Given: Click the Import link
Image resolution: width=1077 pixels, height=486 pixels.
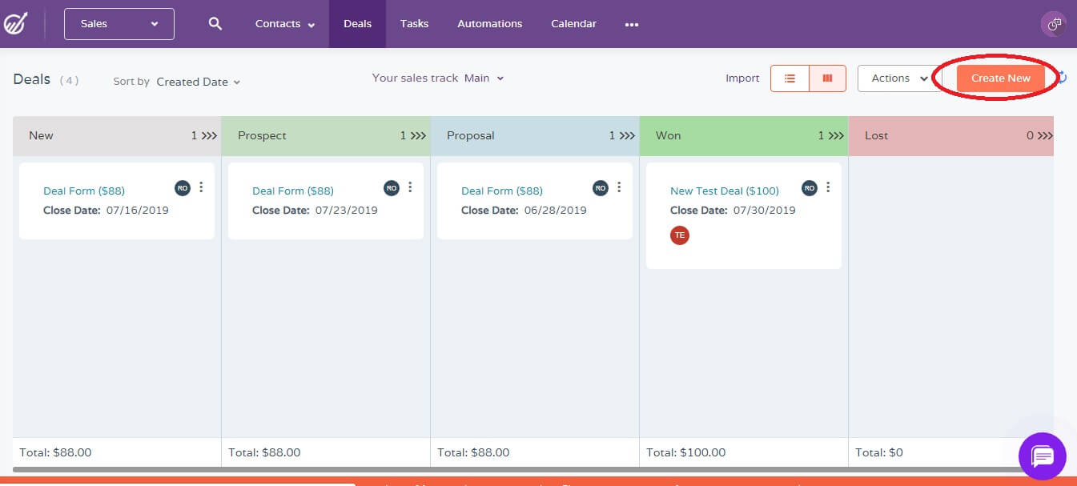Looking at the screenshot, I should click(x=742, y=78).
